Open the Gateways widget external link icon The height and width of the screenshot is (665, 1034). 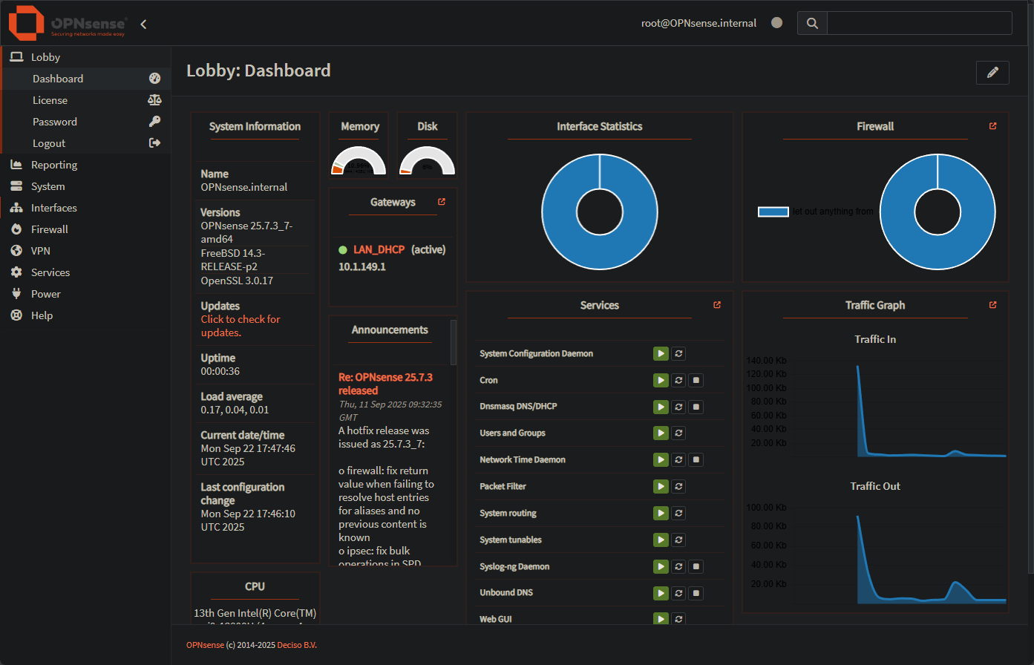tap(442, 200)
